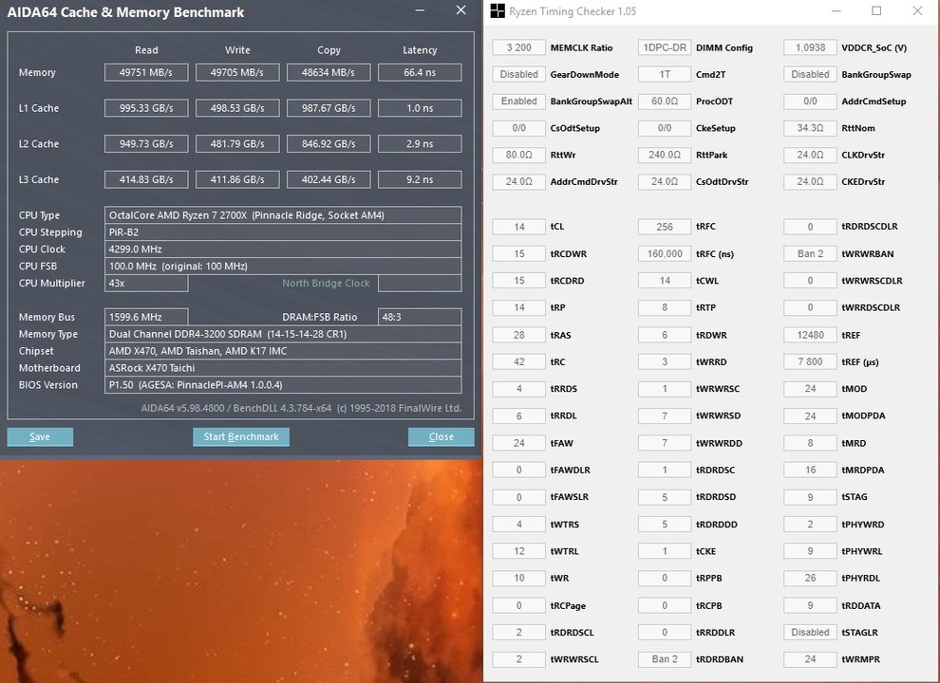Click the tMRDPDA value 16

coord(810,470)
